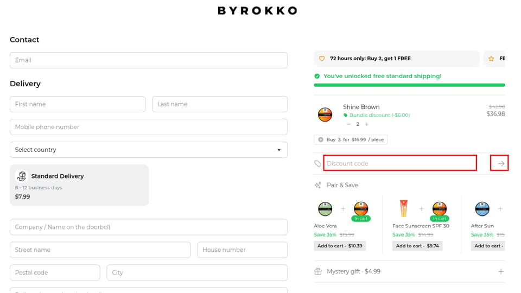The width and height of the screenshot is (521, 293).
Task: Click the Standard Delivery package icon
Action: pos(22,176)
